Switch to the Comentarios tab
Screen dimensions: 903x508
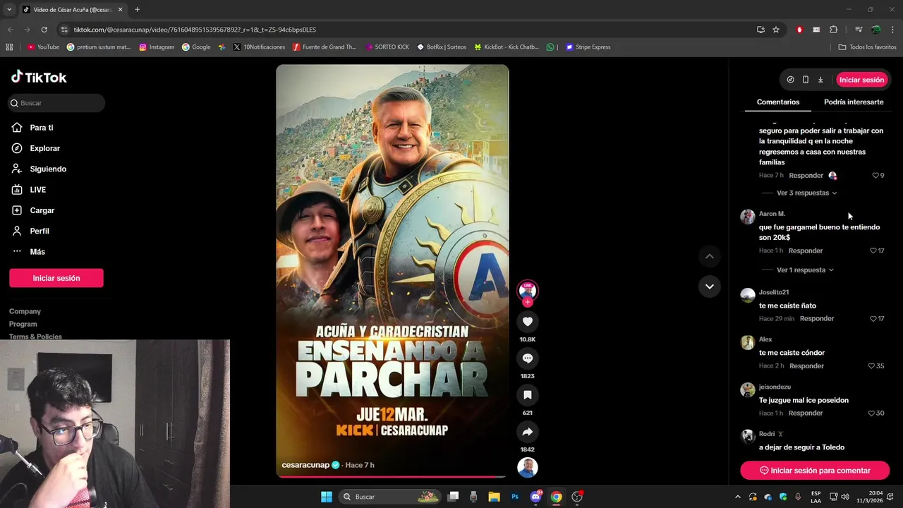pyautogui.click(x=778, y=102)
